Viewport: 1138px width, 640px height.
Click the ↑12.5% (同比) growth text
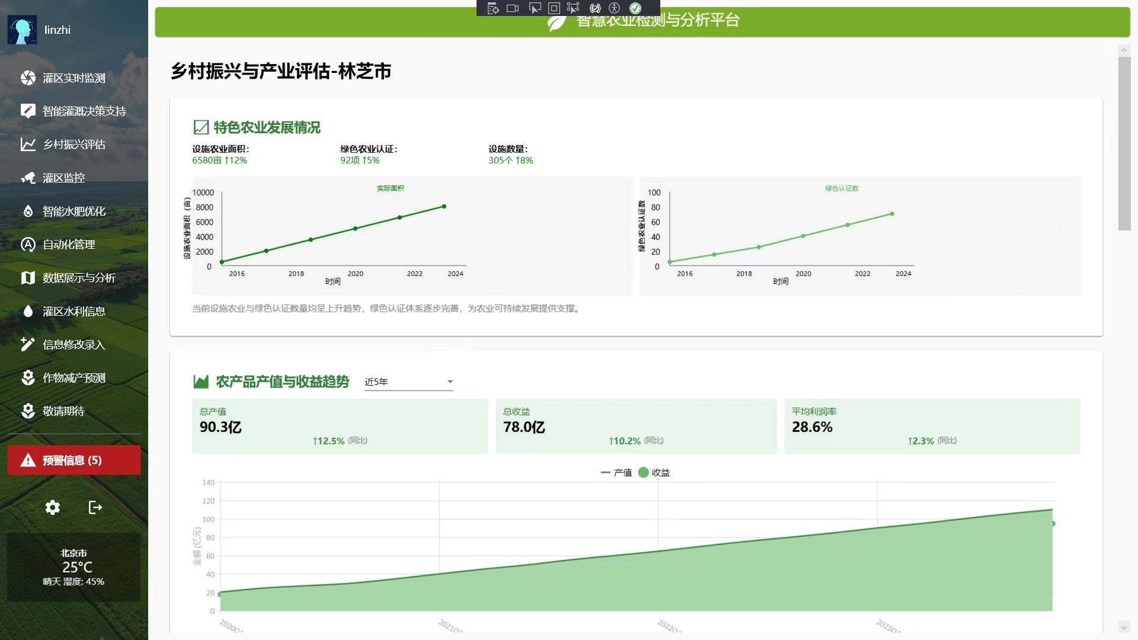[340, 441]
